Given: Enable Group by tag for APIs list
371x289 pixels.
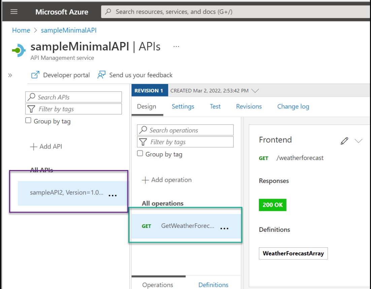Looking at the screenshot, I should (x=29, y=121).
